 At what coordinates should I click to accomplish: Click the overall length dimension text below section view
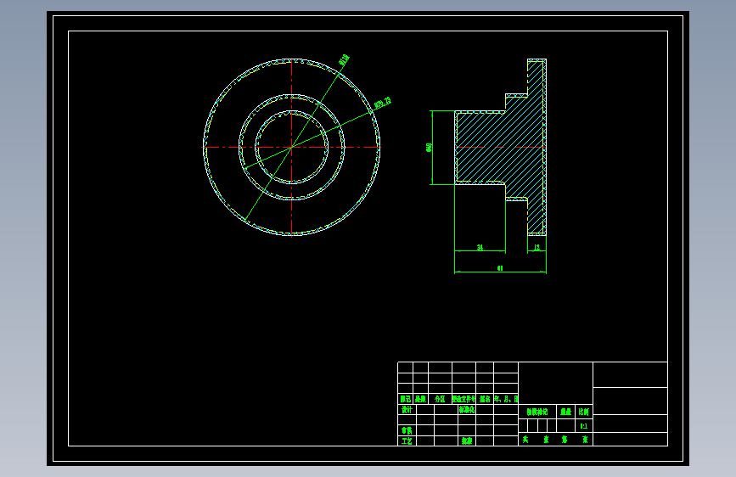500,268
